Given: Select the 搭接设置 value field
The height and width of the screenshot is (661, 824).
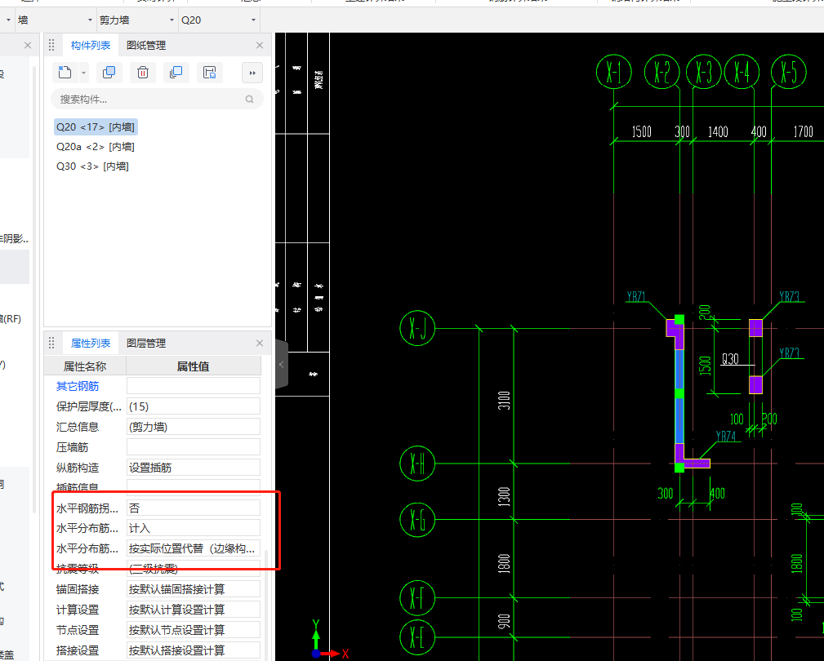Looking at the screenshot, I should (x=194, y=650).
